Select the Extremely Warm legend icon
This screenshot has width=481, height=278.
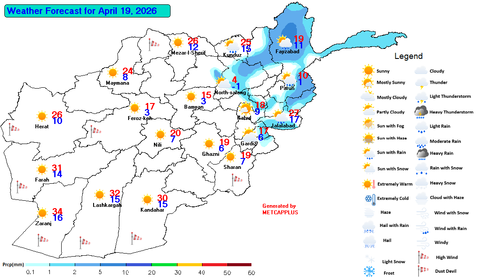tap(369, 184)
